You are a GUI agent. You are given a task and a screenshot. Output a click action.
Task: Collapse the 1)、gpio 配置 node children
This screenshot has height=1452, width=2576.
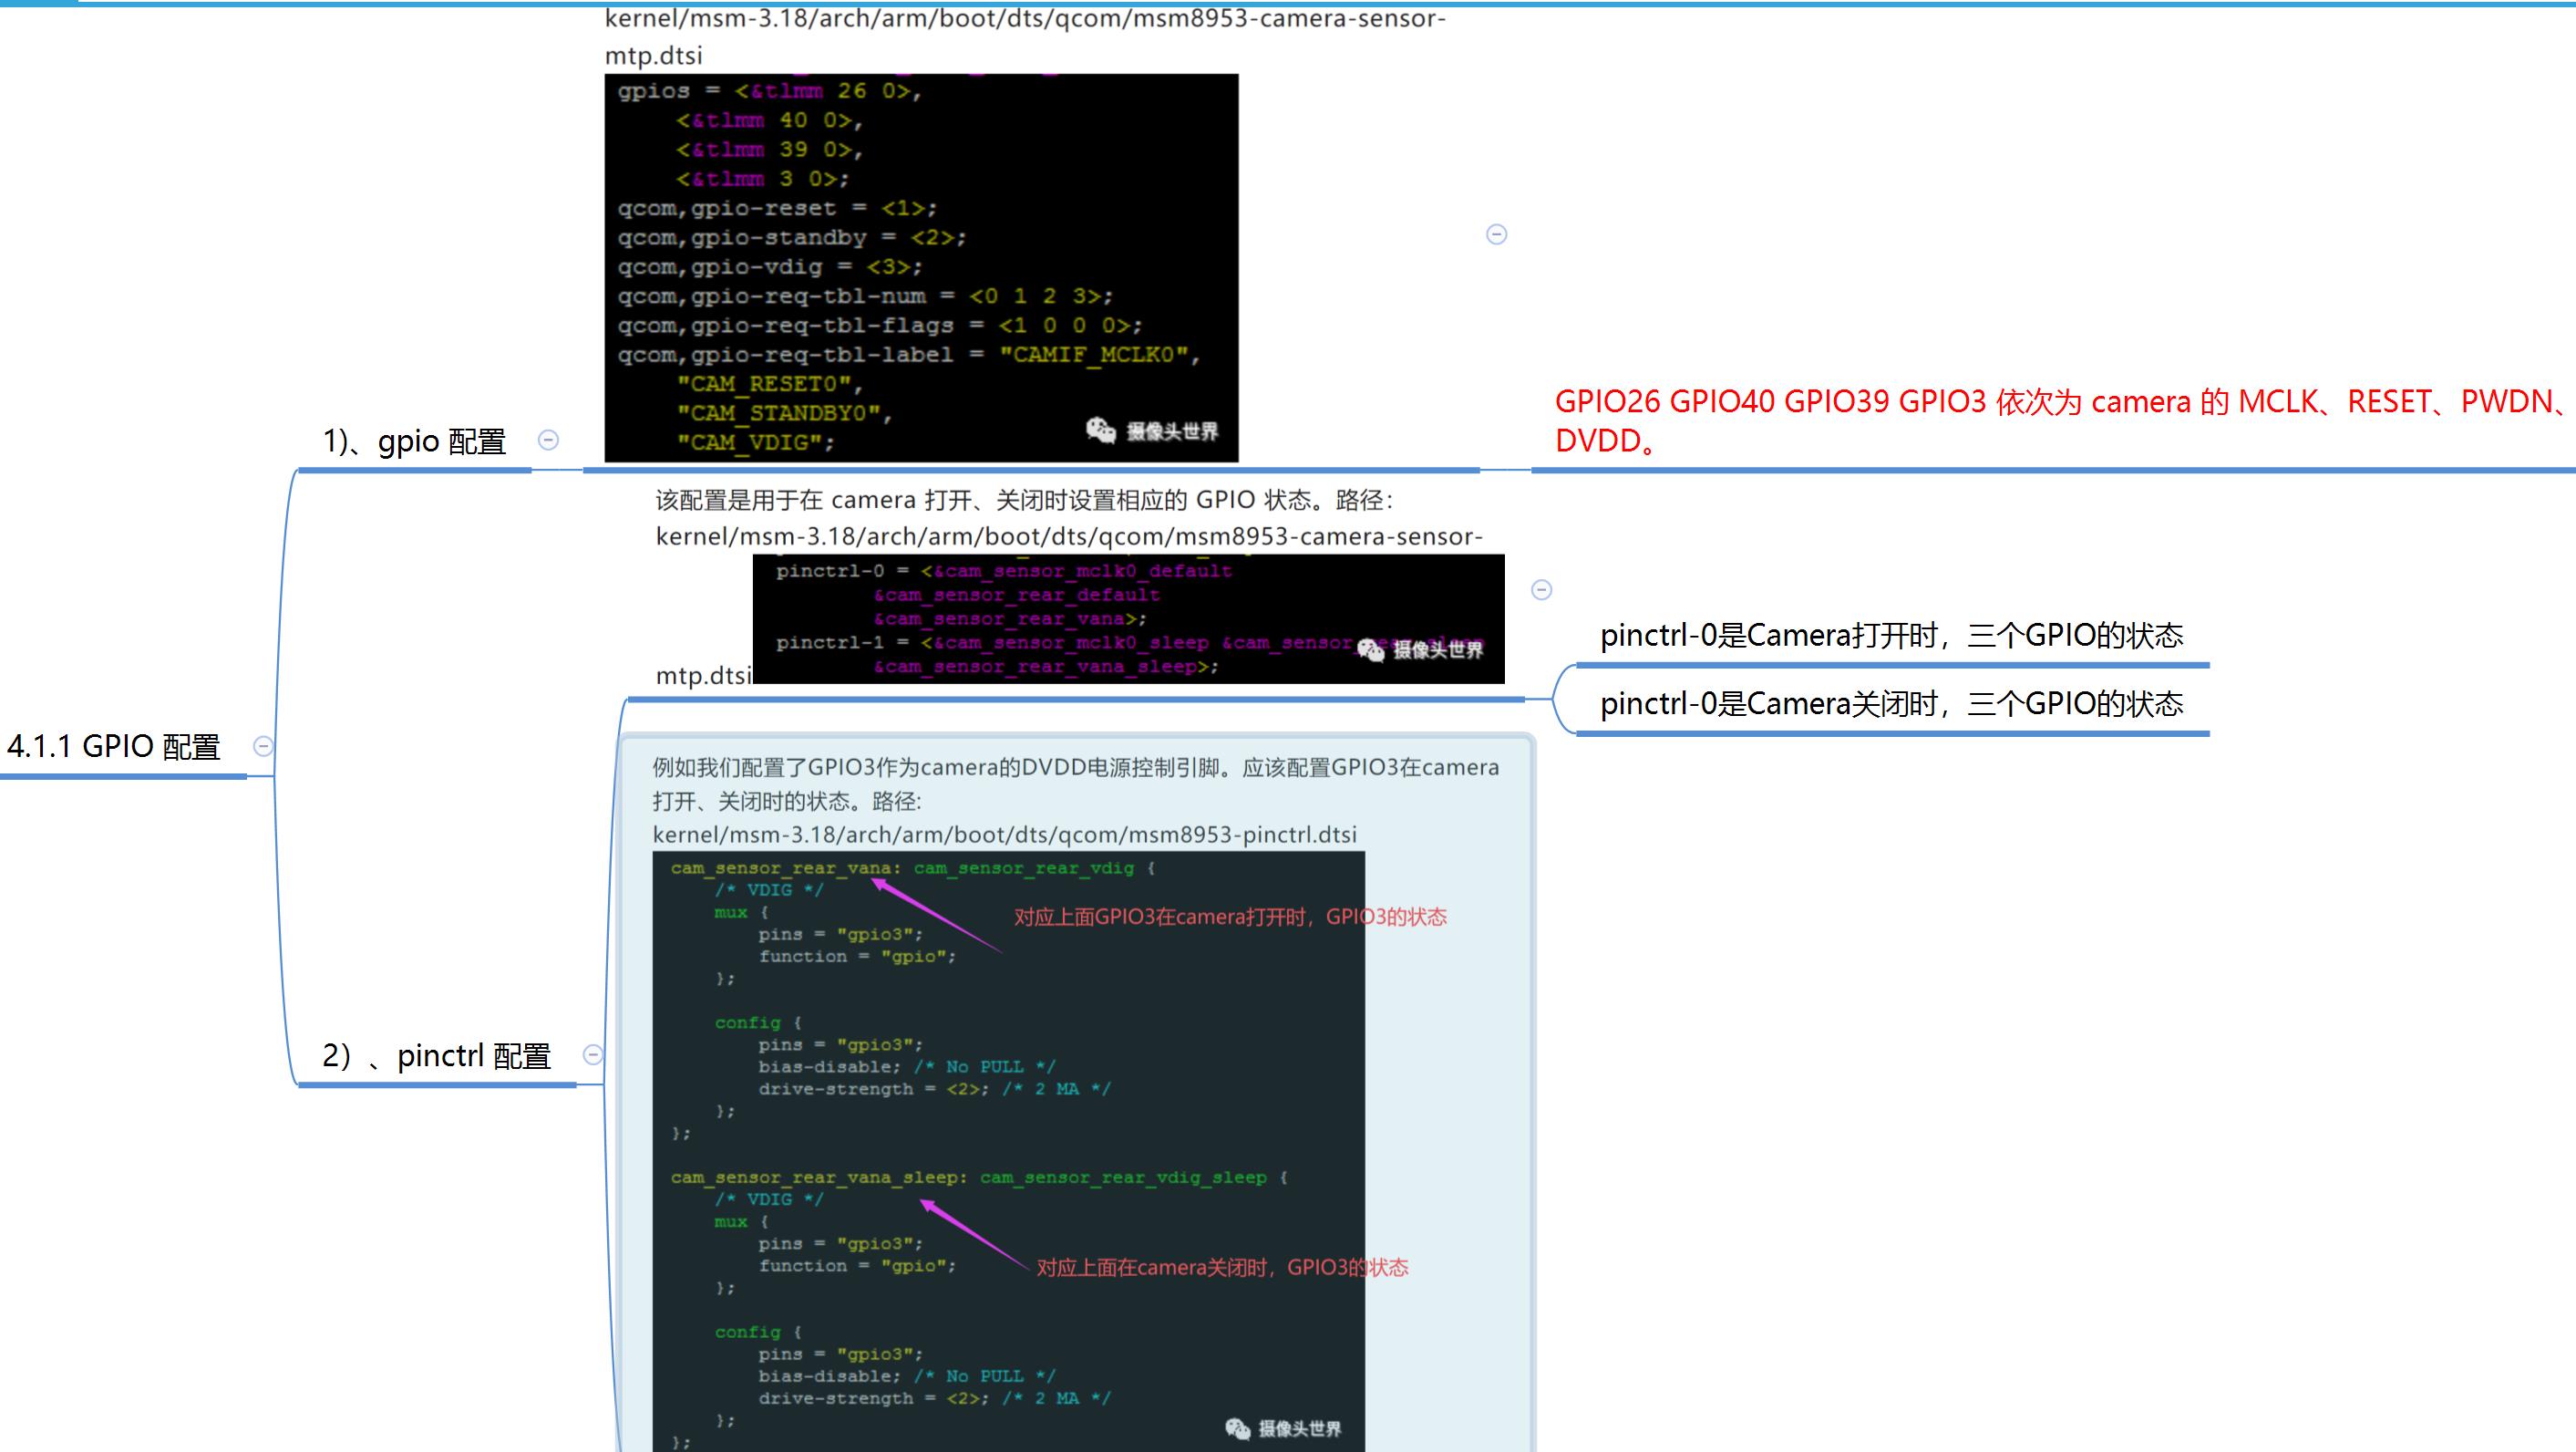[x=548, y=441]
